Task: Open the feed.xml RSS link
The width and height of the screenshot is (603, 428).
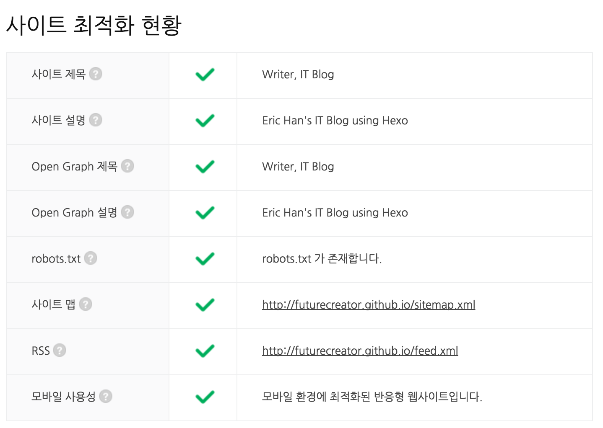Action: coord(360,351)
